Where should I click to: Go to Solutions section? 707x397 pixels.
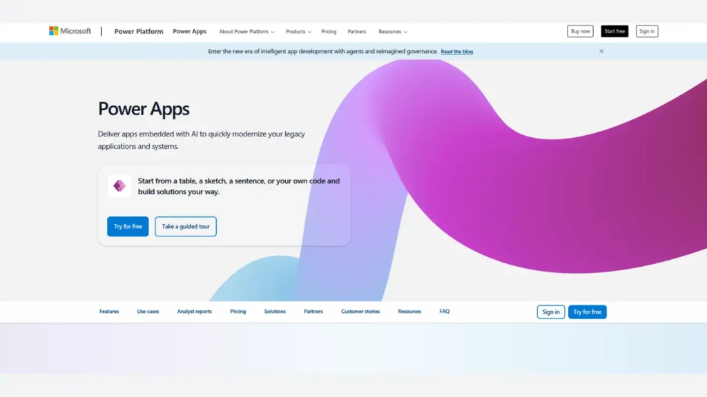275,312
